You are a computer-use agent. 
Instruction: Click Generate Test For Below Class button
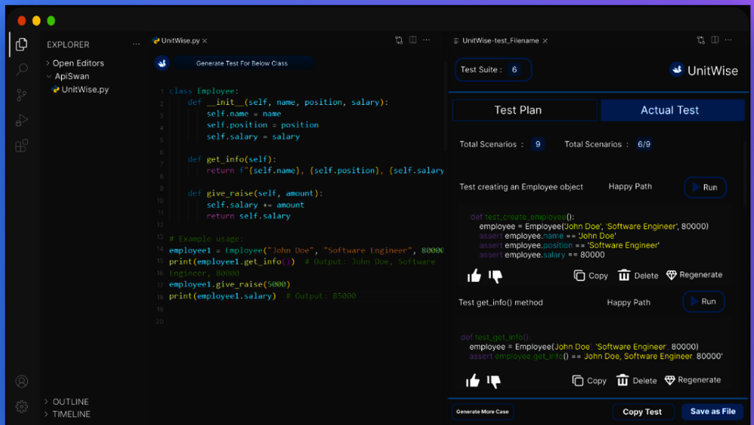[x=242, y=63]
